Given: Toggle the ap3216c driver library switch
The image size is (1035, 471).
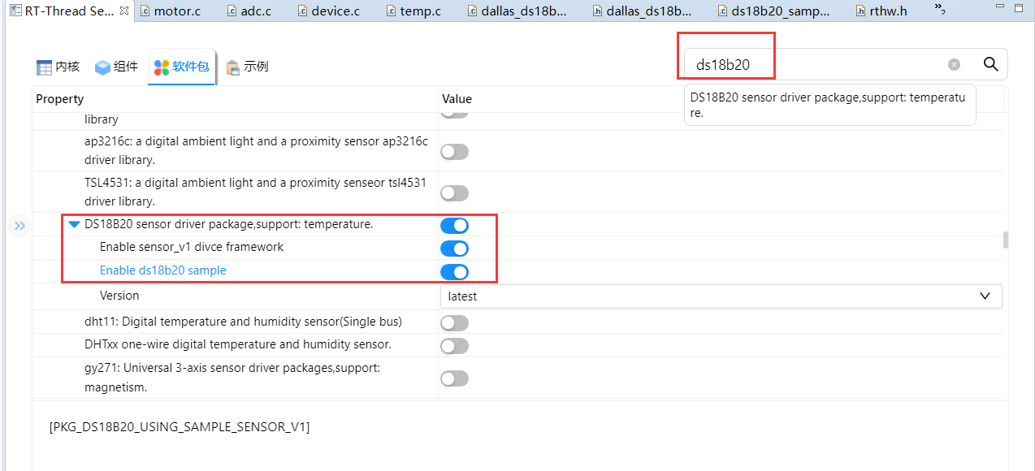Looking at the screenshot, I should coord(454,152).
